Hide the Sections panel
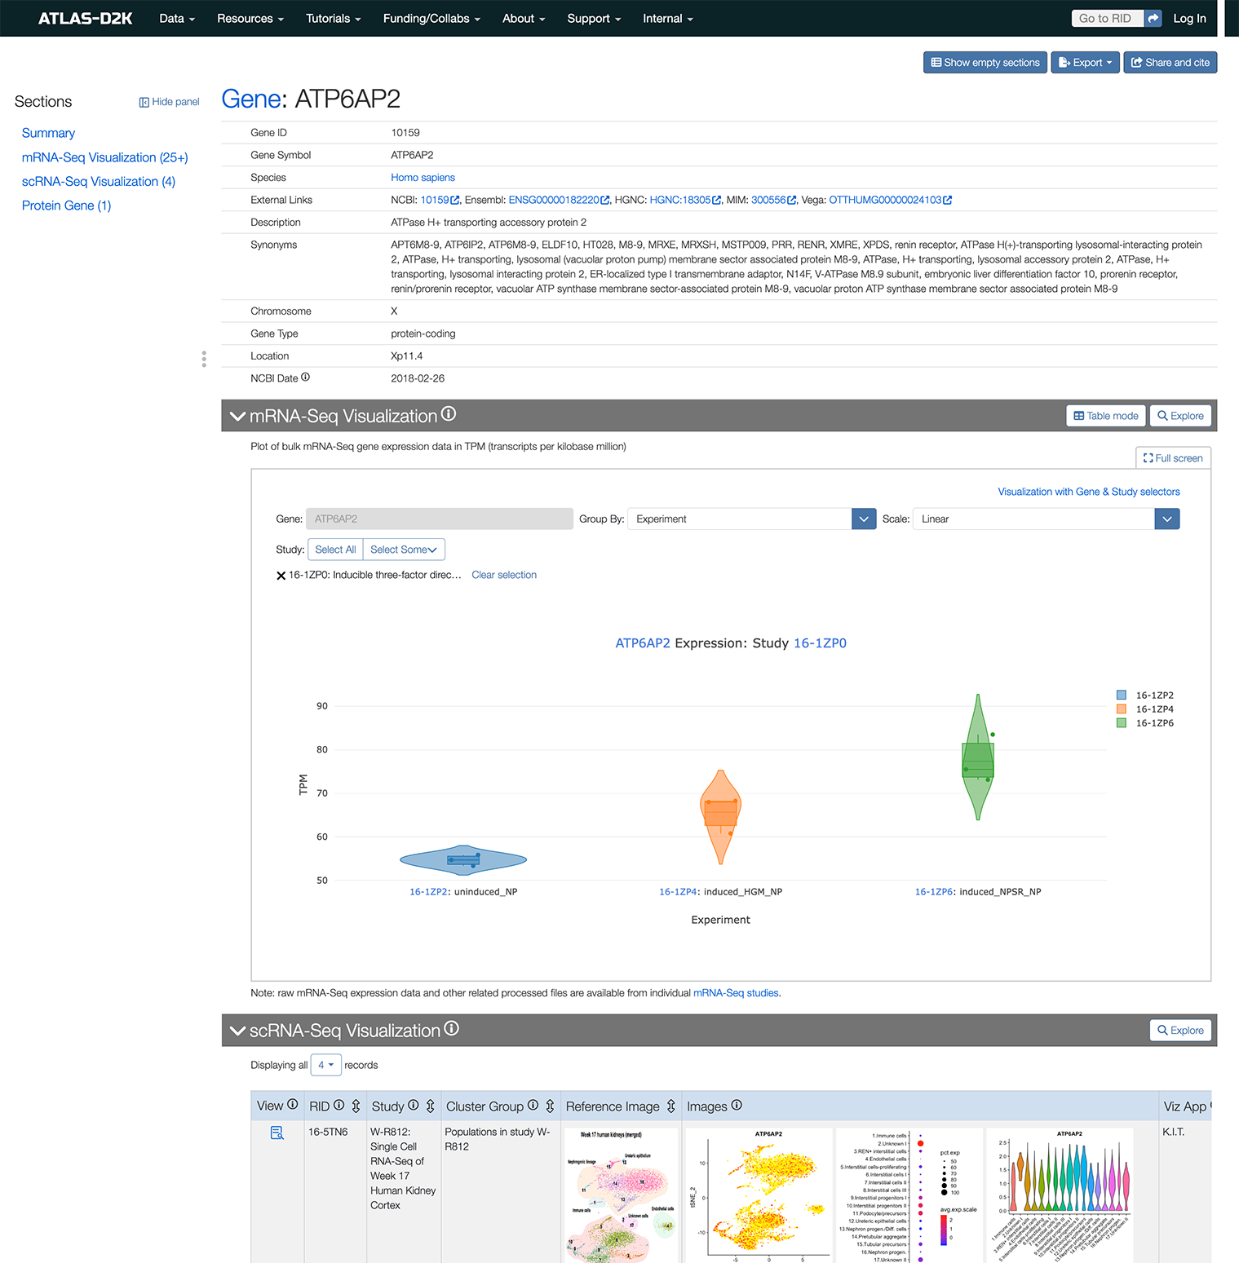Image resolution: width=1239 pixels, height=1263 pixels. click(169, 102)
